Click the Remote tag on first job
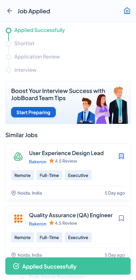 pyautogui.click(x=23, y=175)
